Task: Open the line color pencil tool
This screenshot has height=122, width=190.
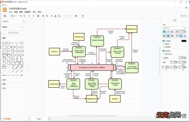Action: (56, 16)
